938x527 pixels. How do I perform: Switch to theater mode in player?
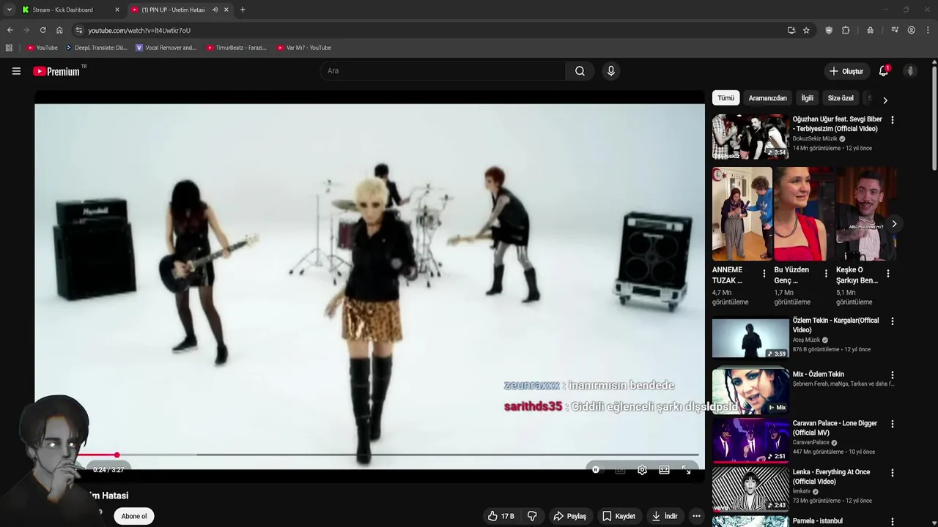(x=664, y=470)
